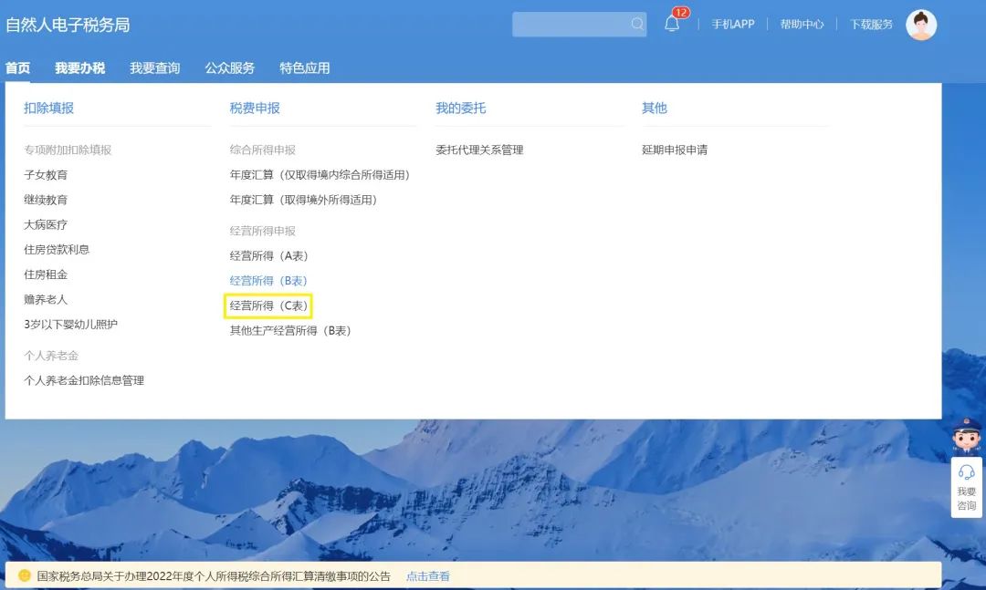Open notifications bell with 12 badge
Viewport: 986px width, 590px height.
674,22
